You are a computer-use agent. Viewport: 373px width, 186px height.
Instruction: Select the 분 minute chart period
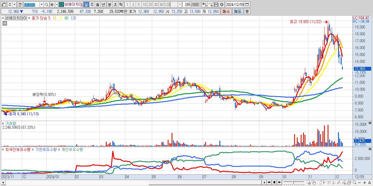(110, 4)
